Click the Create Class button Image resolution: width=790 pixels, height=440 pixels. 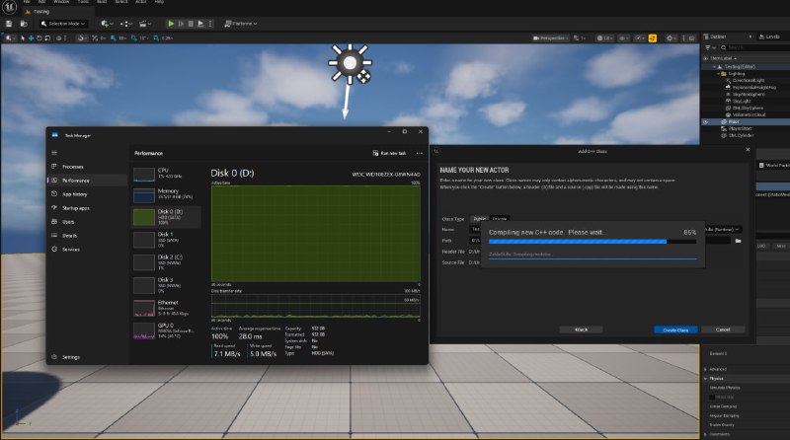(x=675, y=330)
